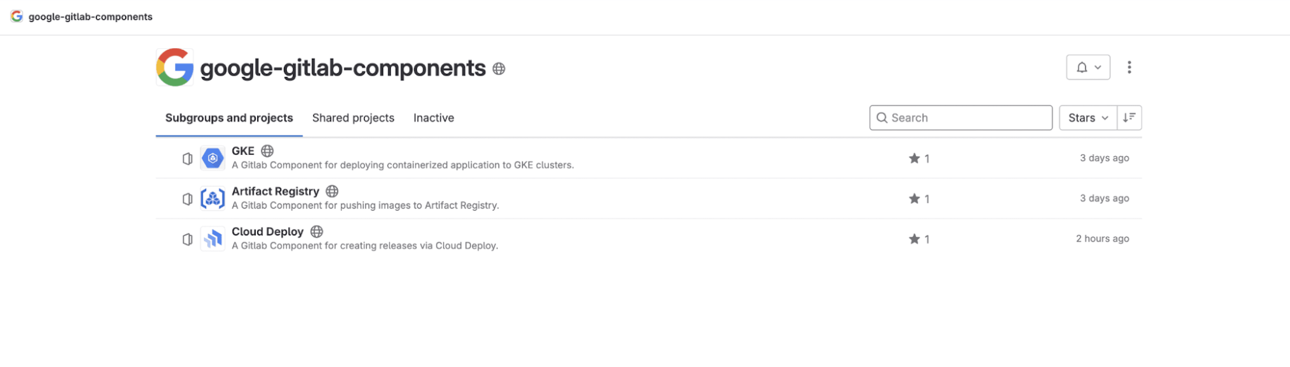This screenshot has width=1290, height=367.
Task: Click the search magnifier icon
Action: 882,118
